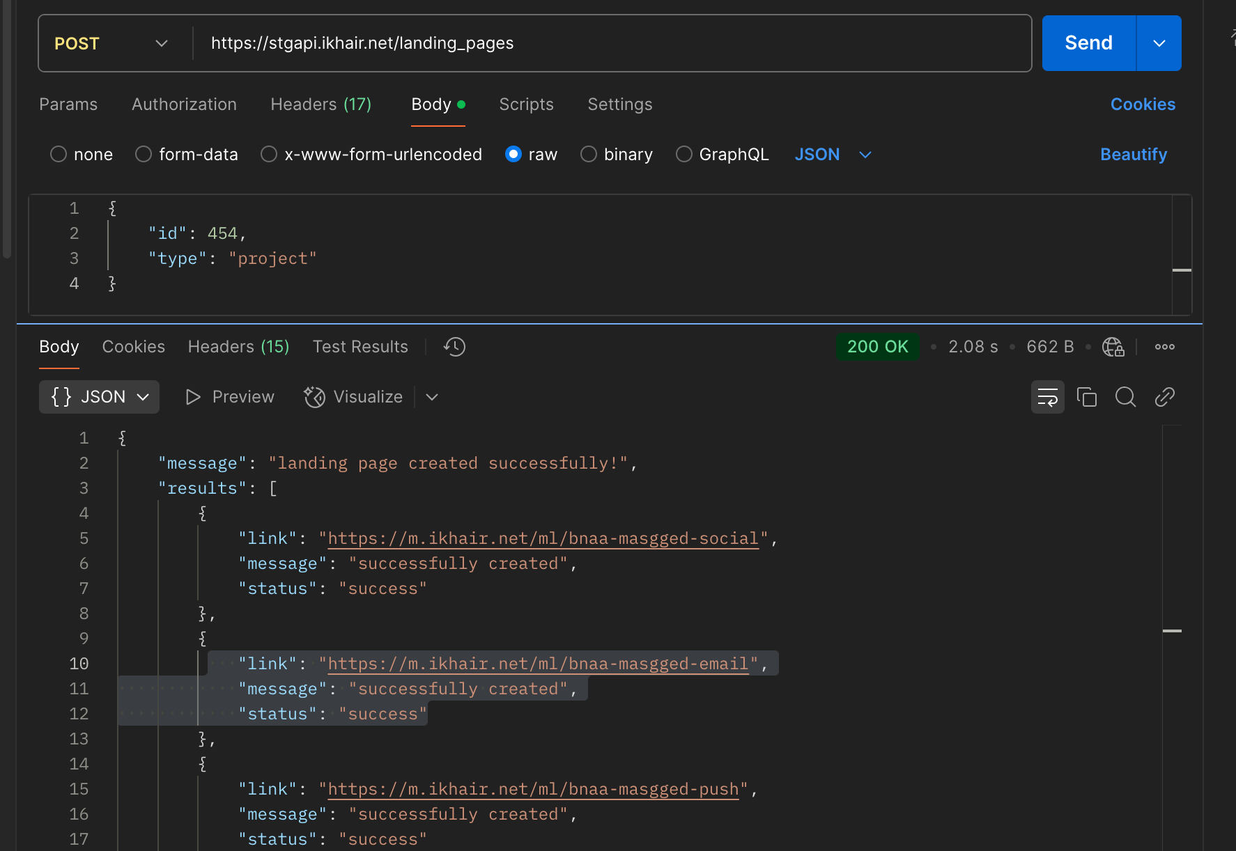Click the link icon for response

pyautogui.click(x=1164, y=397)
